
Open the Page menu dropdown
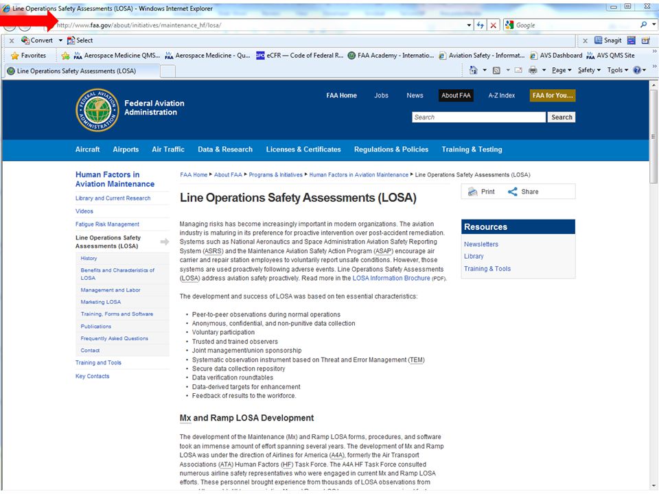point(562,70)
